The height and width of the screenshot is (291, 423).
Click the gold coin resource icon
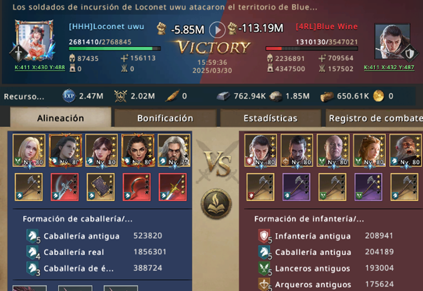point(378,96)
